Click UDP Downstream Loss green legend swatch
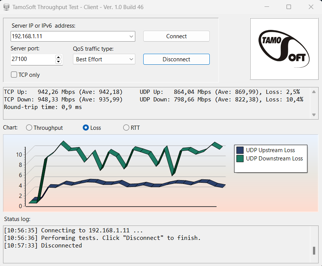 [x=240, y=159]
